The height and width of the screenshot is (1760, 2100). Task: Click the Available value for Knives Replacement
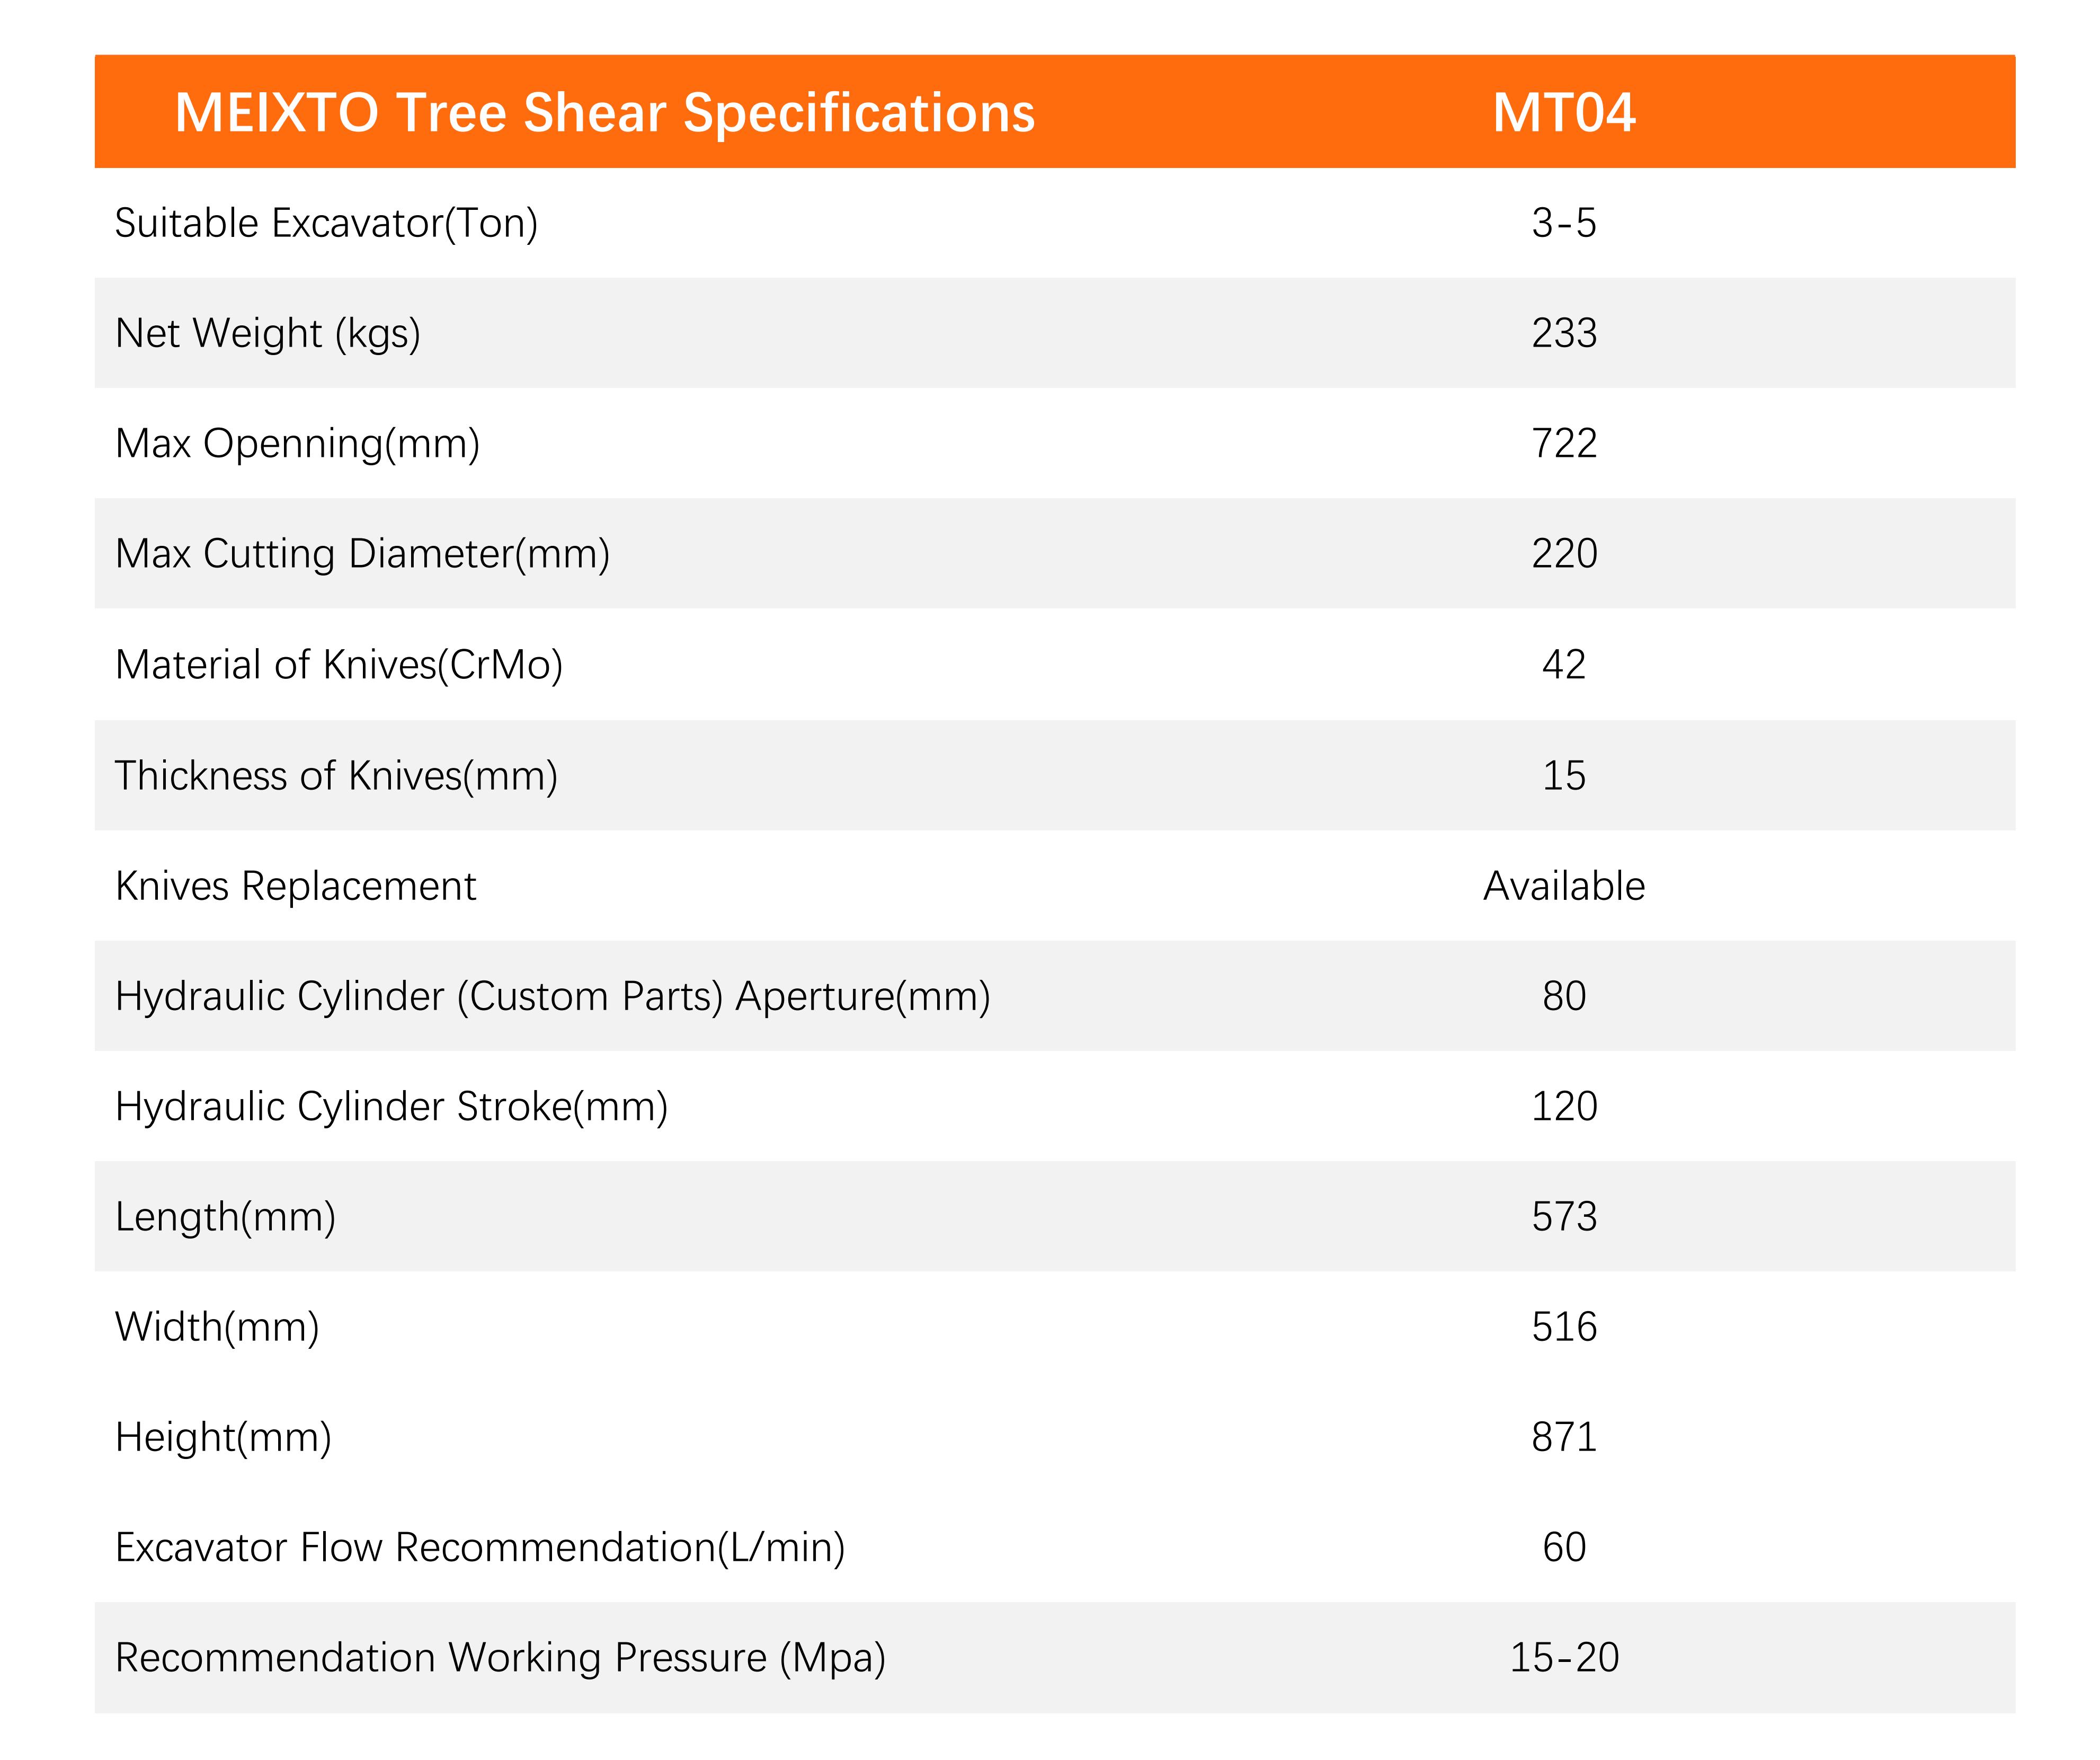(1563, 887)
